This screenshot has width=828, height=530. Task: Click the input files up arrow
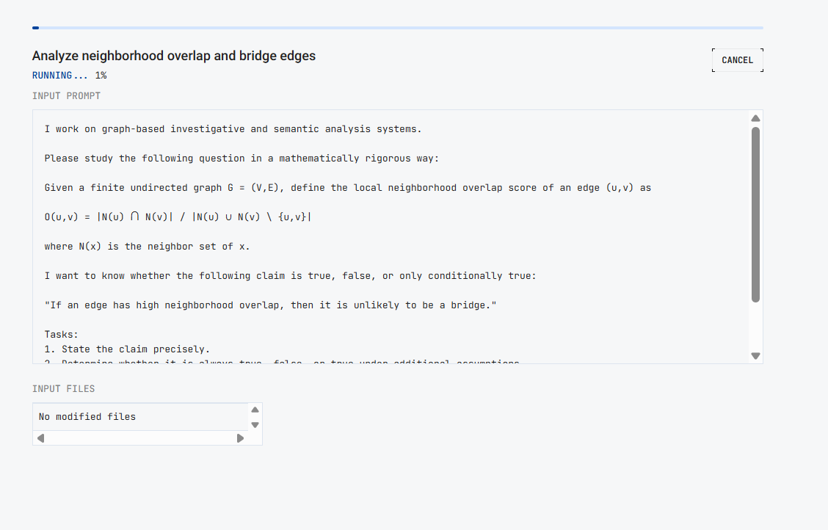point(255,410)
